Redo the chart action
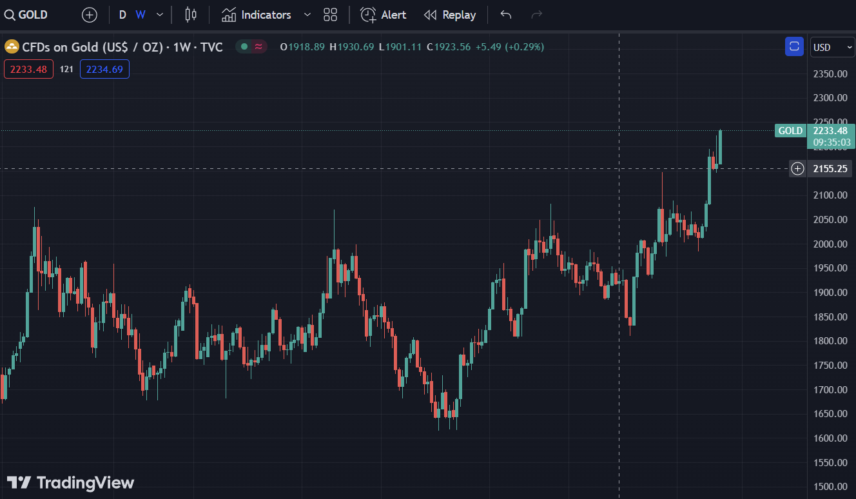 (536, 15)
